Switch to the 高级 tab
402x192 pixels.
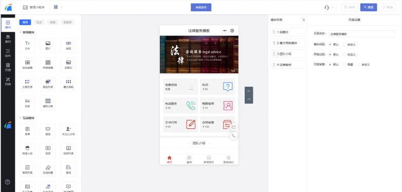point(52,22)
